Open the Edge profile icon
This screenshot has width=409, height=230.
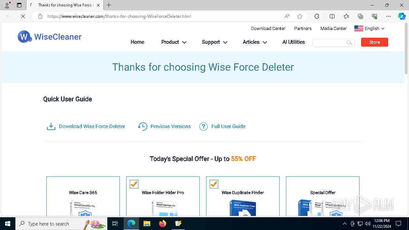pos(7,5)
